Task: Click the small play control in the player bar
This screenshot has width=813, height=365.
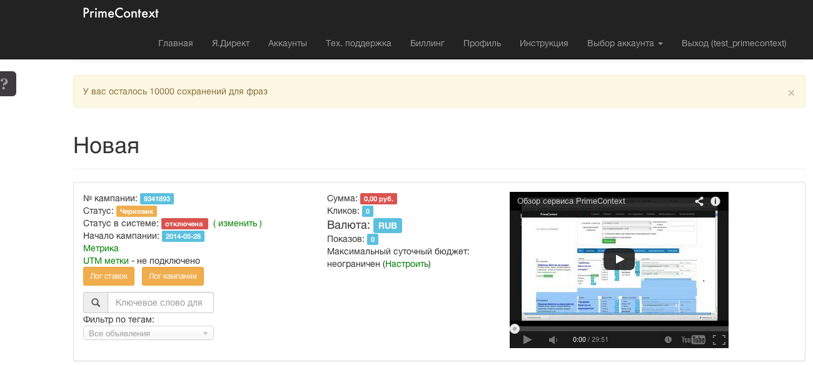Action: click(527, 339)
